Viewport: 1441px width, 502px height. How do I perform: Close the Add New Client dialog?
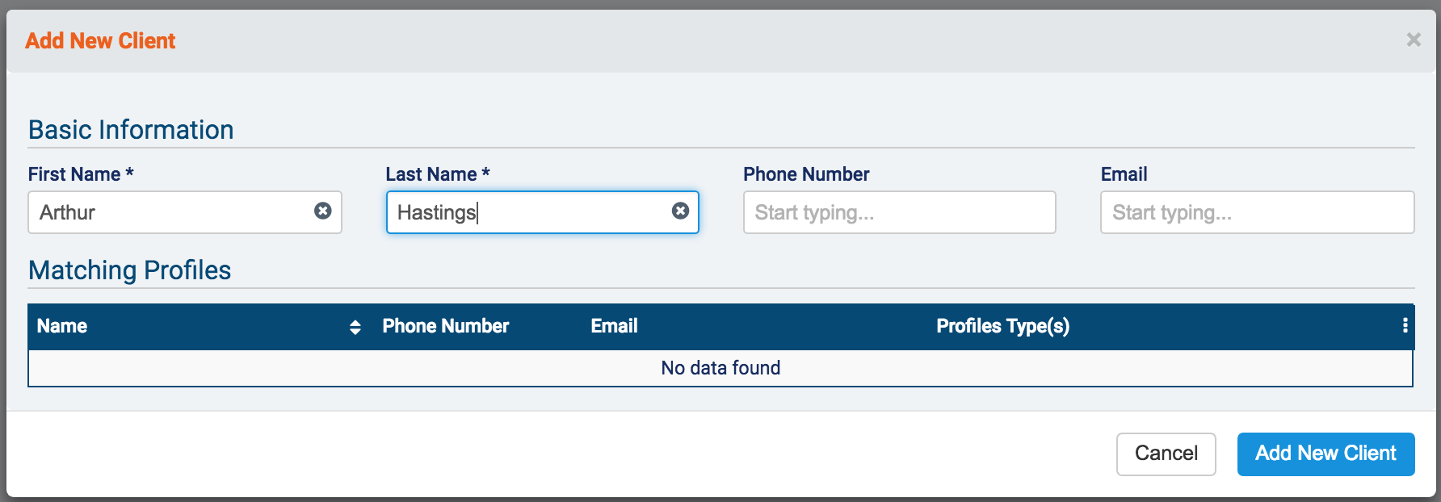click(1414, 40)
